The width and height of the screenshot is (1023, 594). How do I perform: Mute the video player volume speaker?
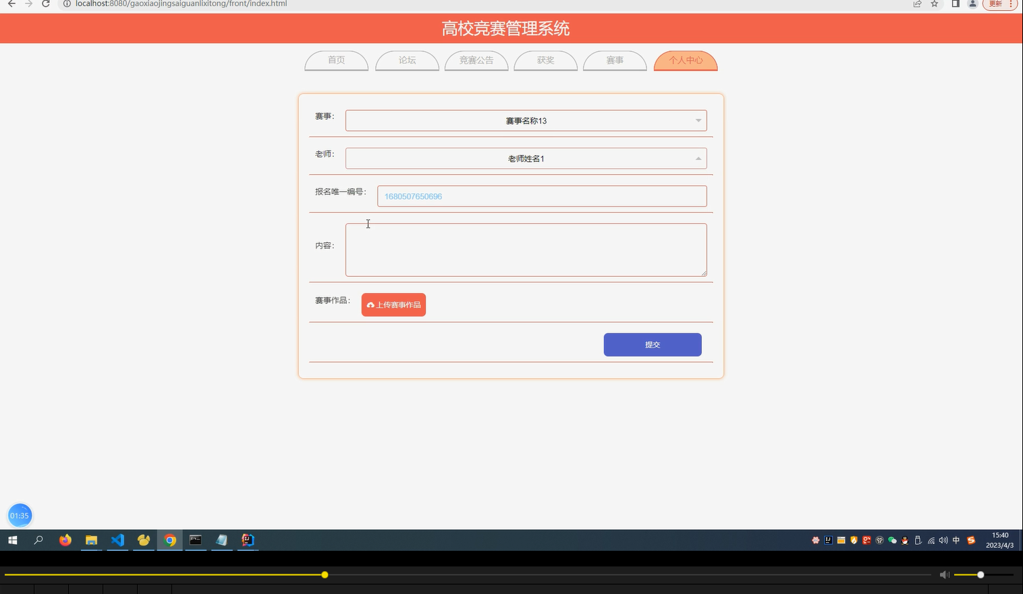tap(944, 574)
